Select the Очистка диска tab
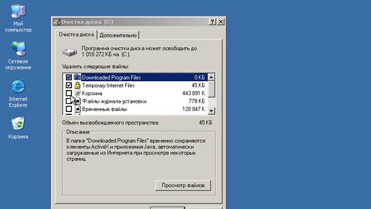Viewport: 371px width, 209px height. point(76,35)
